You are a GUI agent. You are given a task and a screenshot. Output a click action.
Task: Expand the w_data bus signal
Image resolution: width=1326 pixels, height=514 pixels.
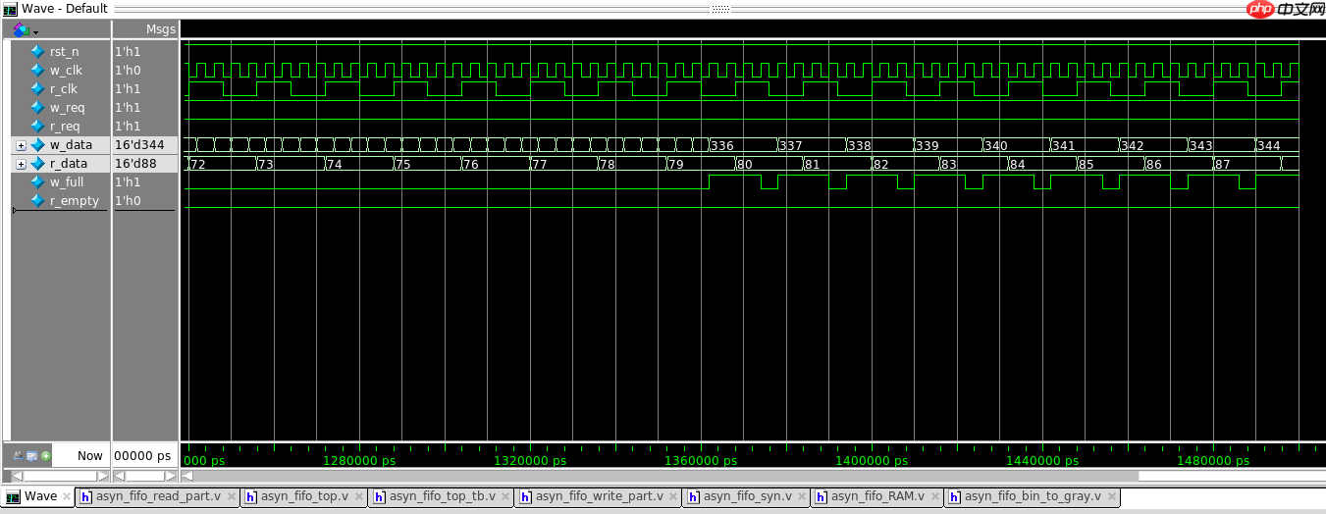pos(21,145)
